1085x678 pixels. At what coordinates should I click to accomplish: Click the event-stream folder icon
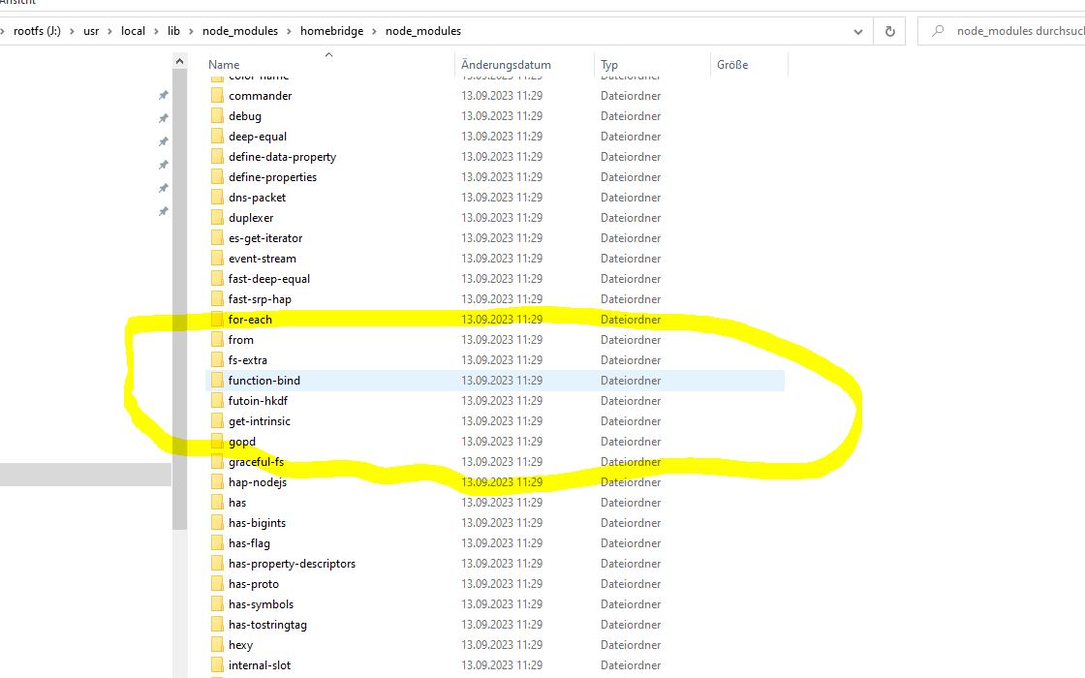pos(217,259)
